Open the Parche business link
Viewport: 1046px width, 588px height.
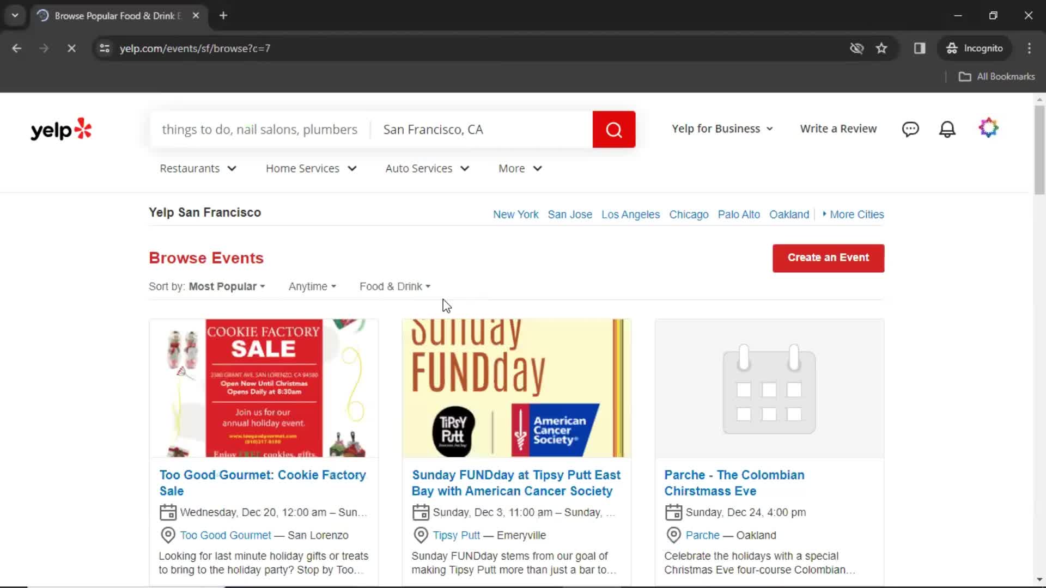coord(702,535)
